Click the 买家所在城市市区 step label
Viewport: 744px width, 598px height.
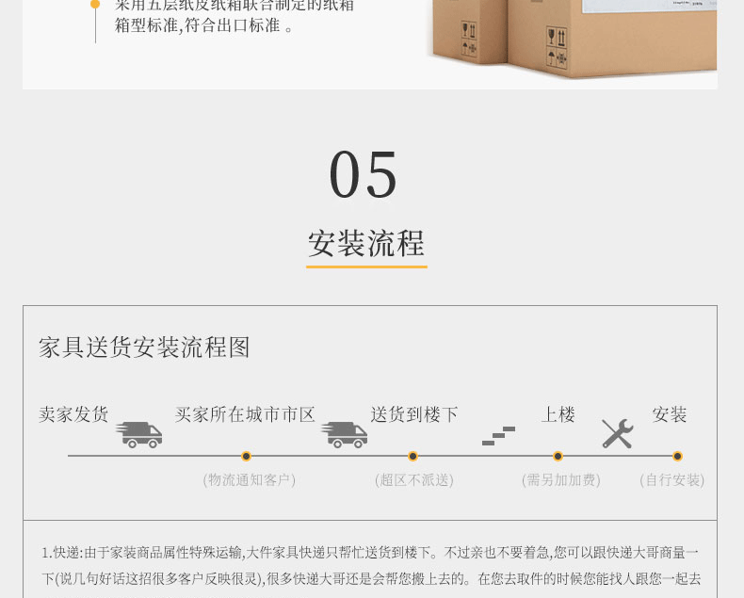[245, 414]
